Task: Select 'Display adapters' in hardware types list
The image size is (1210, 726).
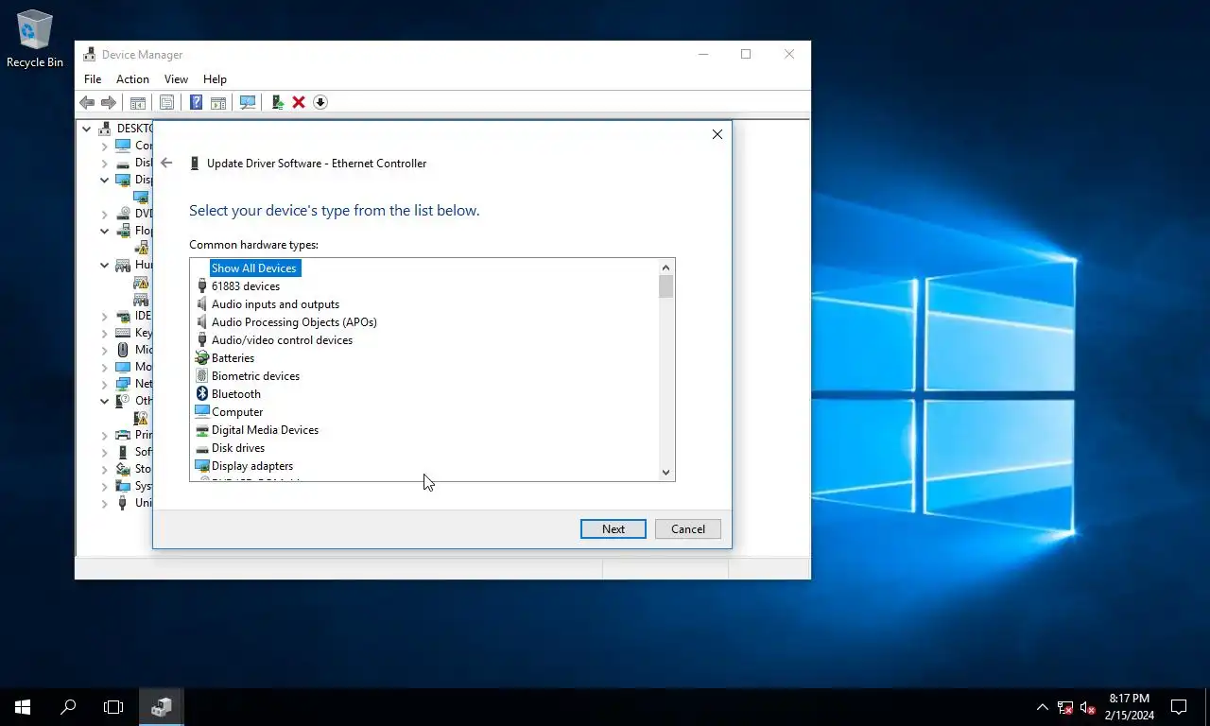Action: (252, 466)
